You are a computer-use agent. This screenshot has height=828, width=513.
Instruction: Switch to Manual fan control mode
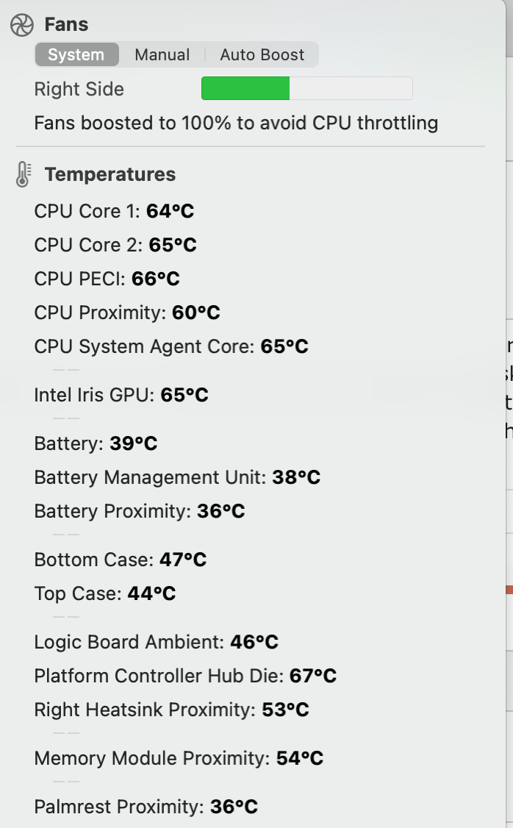pyautogui.click(x=162, y=55)
